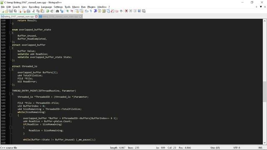Click vertical scrollbar down arrow
Image resolution: width=267 pixels, height=150 pixels.
[264, 142]
